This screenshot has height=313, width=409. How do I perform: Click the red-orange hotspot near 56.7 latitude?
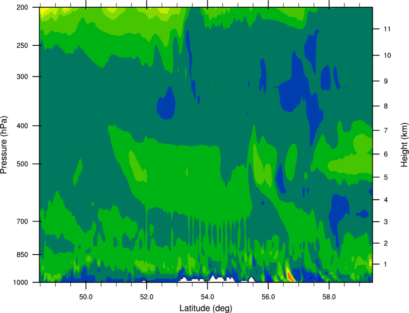290,277
